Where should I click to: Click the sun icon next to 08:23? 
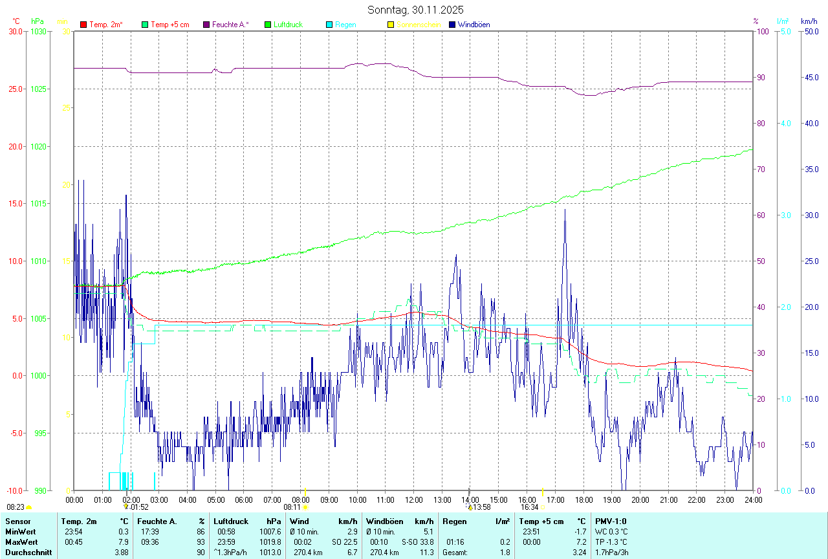(x=29, y=508)
